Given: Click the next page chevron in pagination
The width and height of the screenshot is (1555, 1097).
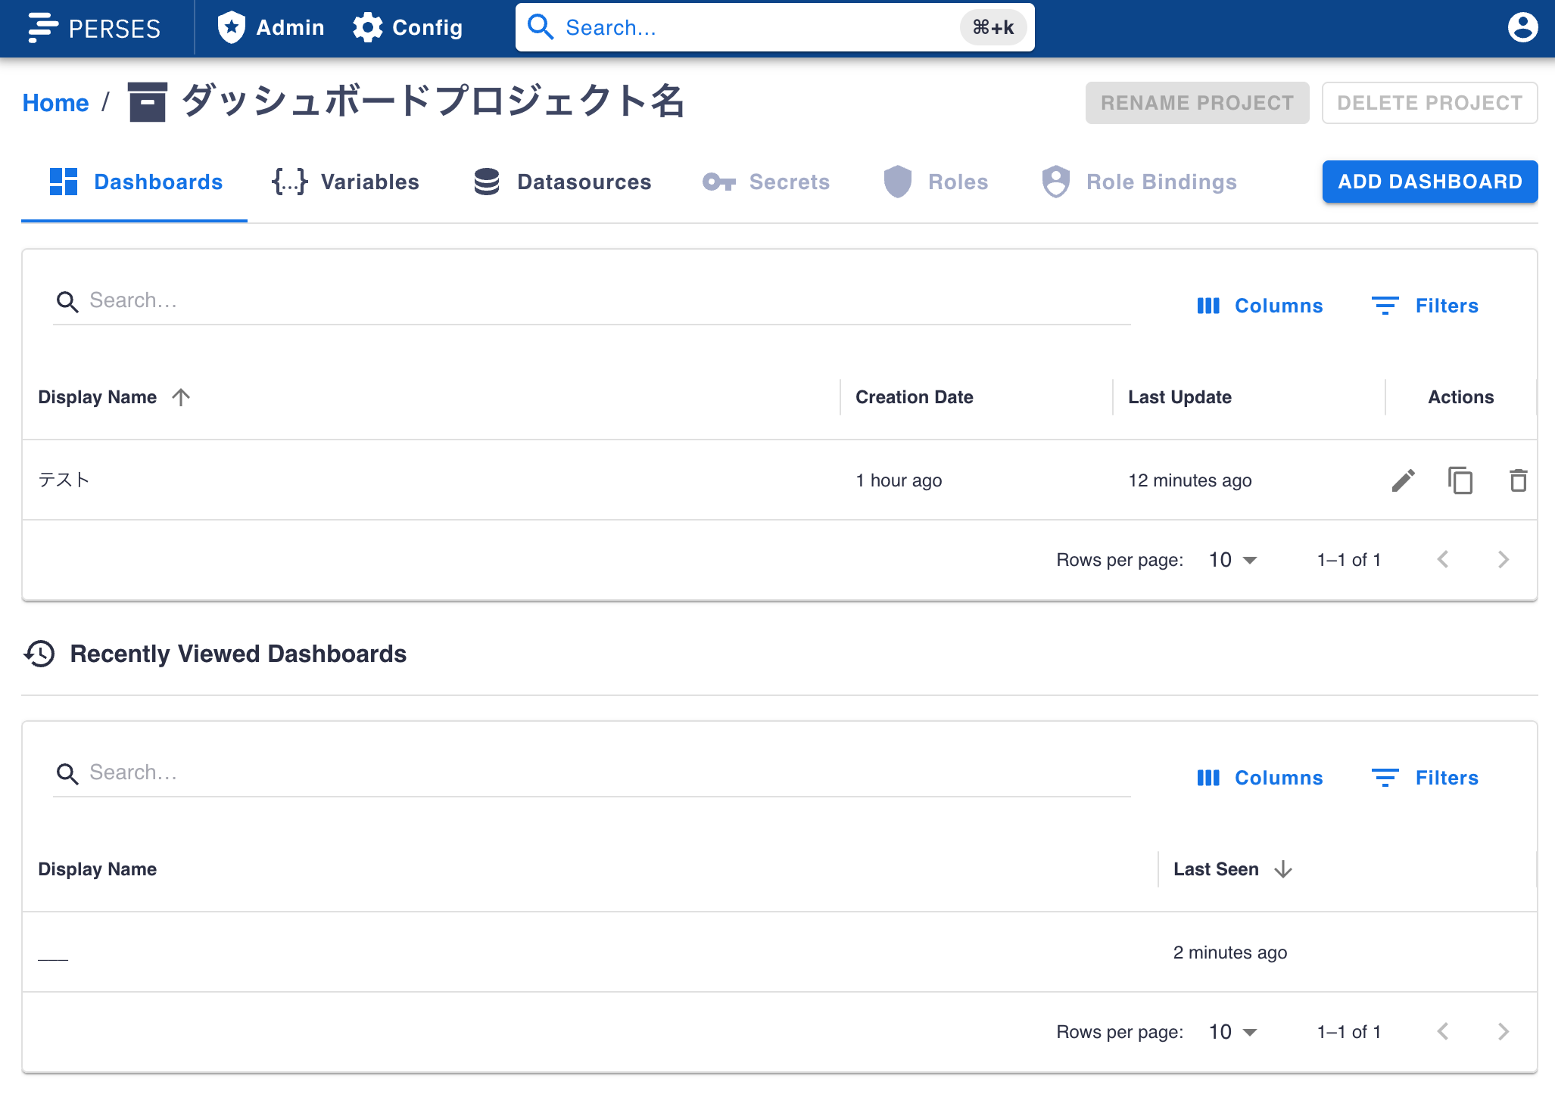Looking at the screenshot, I should (x=1504, y=560).
